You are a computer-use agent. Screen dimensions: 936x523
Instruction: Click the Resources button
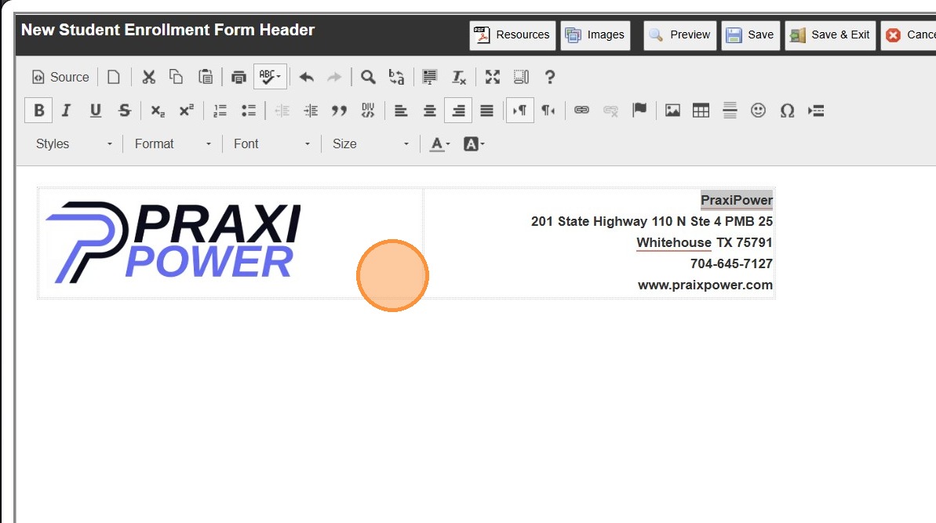(x=513, y=35)
